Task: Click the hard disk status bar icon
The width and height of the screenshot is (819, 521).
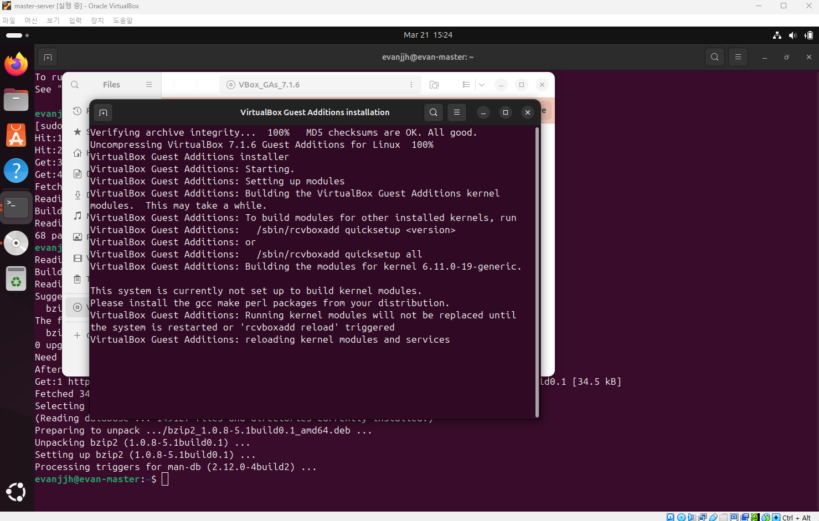Action: click(x=670, y=517)
